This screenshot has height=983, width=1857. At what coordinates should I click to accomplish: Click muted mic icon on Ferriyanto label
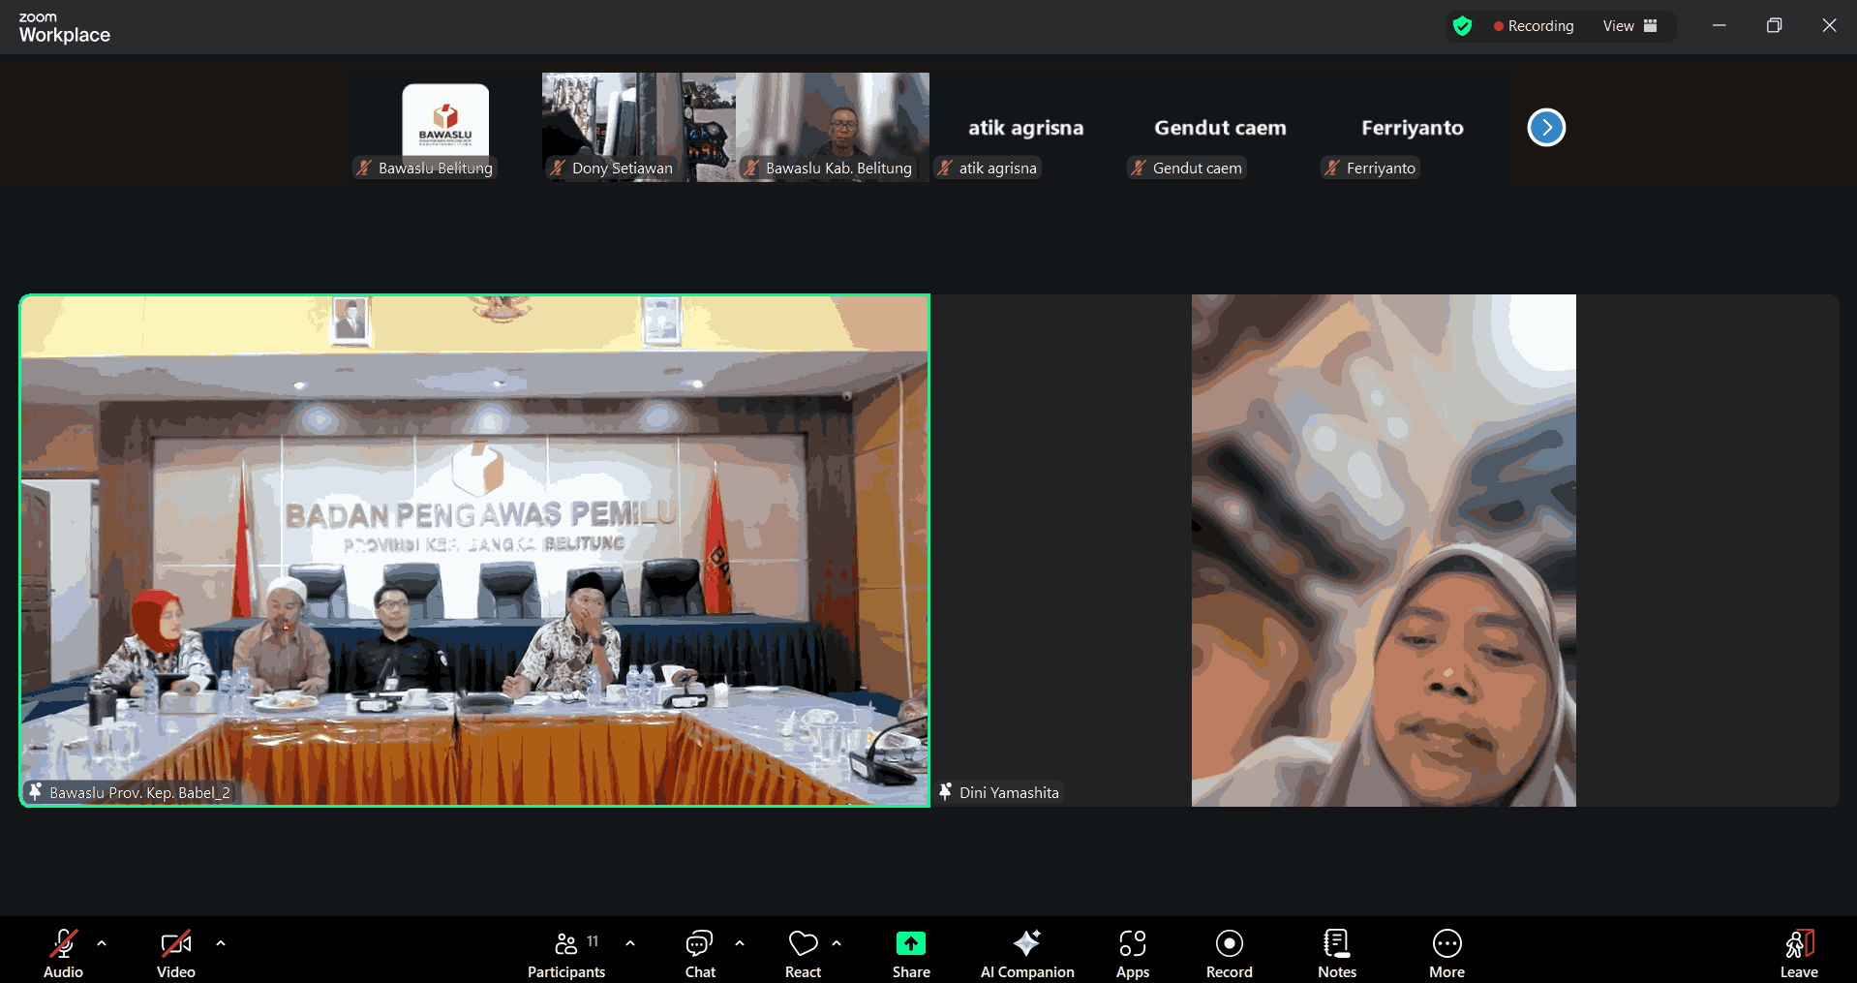[x=1332, y=168]
